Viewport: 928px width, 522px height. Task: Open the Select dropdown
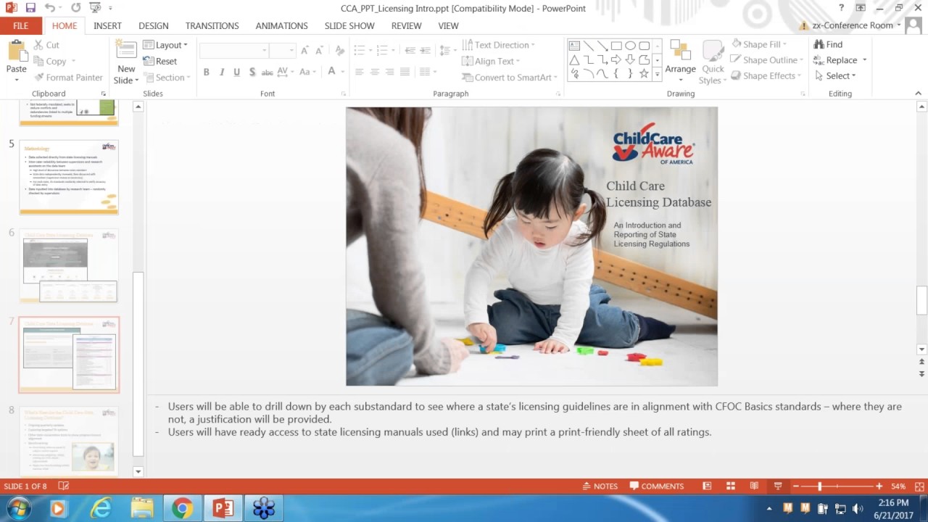[835, 75]
